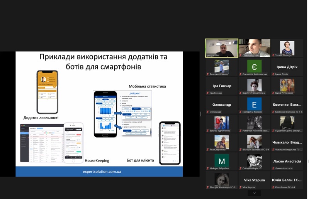Click green M avatar of Maksym Belyashov

pyautogui.click(x=222, y=160)
